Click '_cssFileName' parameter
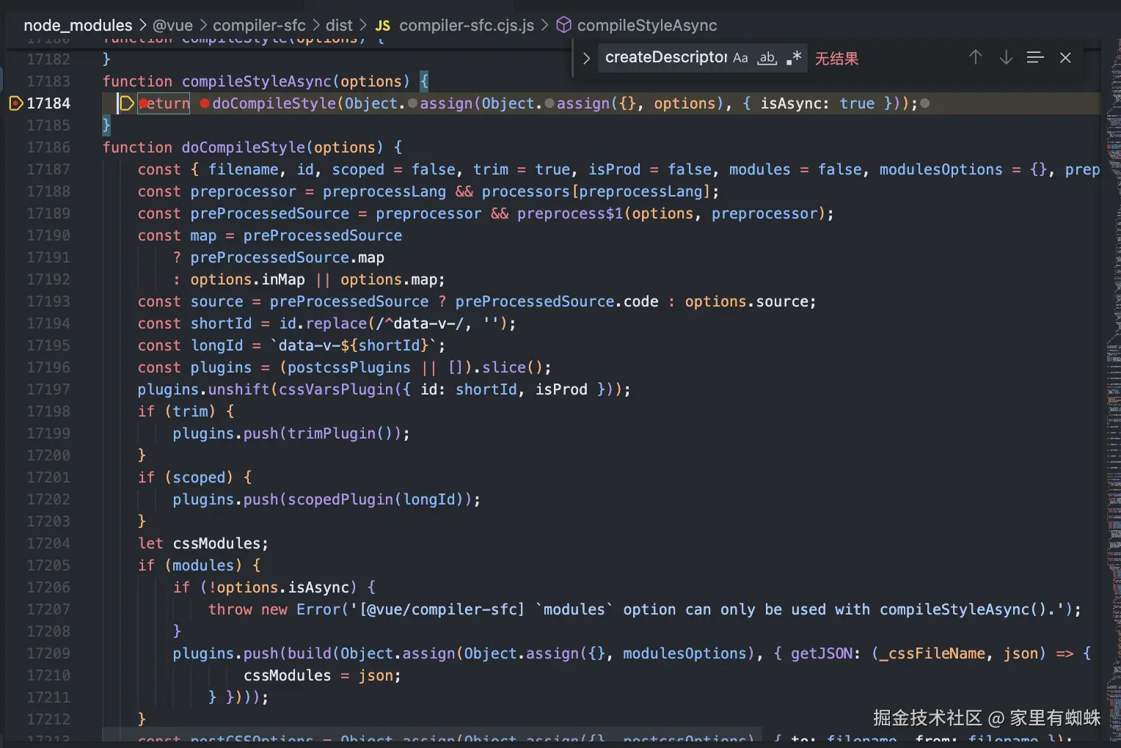The width and height of the screenshot is (1121, 748). [932, 653]
